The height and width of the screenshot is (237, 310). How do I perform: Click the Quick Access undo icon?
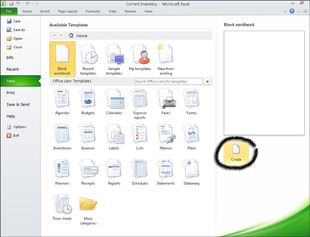click(x=18, y=4)
